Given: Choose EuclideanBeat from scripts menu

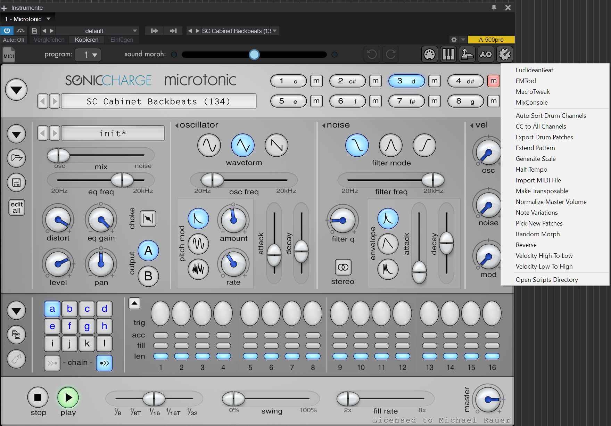Looking at the screenshot, I should click(x=534, y=70).
